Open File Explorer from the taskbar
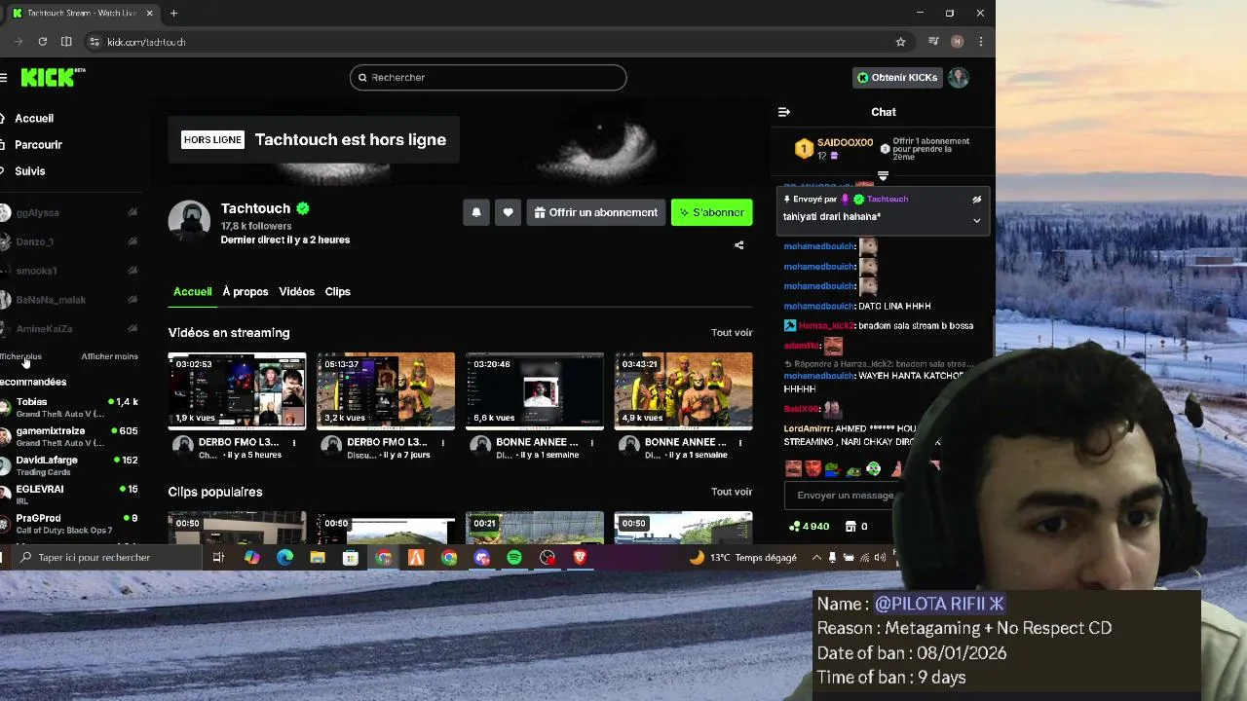Viewport: 1247px width, 701px height. (318, 558)
